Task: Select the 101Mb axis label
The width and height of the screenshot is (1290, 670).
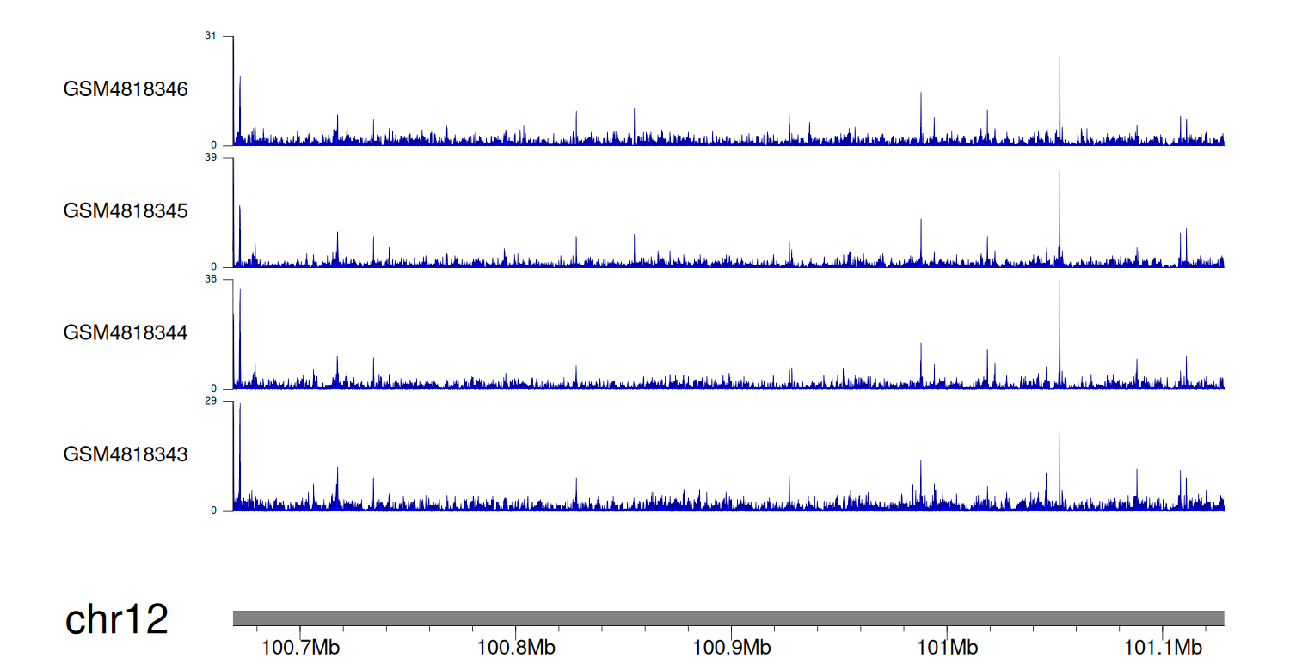Action: click(947, 647)
